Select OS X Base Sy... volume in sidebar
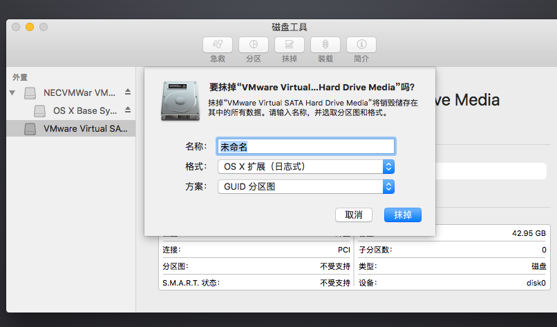The width and height of the screenshot is (557, 327). point(84,110)
